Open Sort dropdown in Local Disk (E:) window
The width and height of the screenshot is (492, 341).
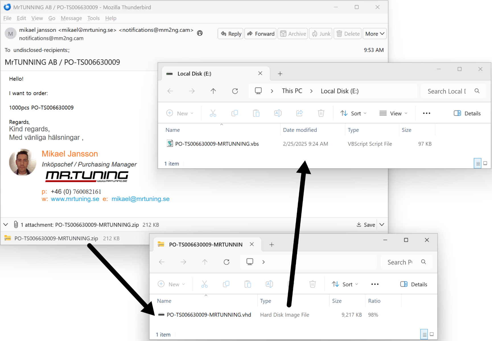click(x=353, y=113)
